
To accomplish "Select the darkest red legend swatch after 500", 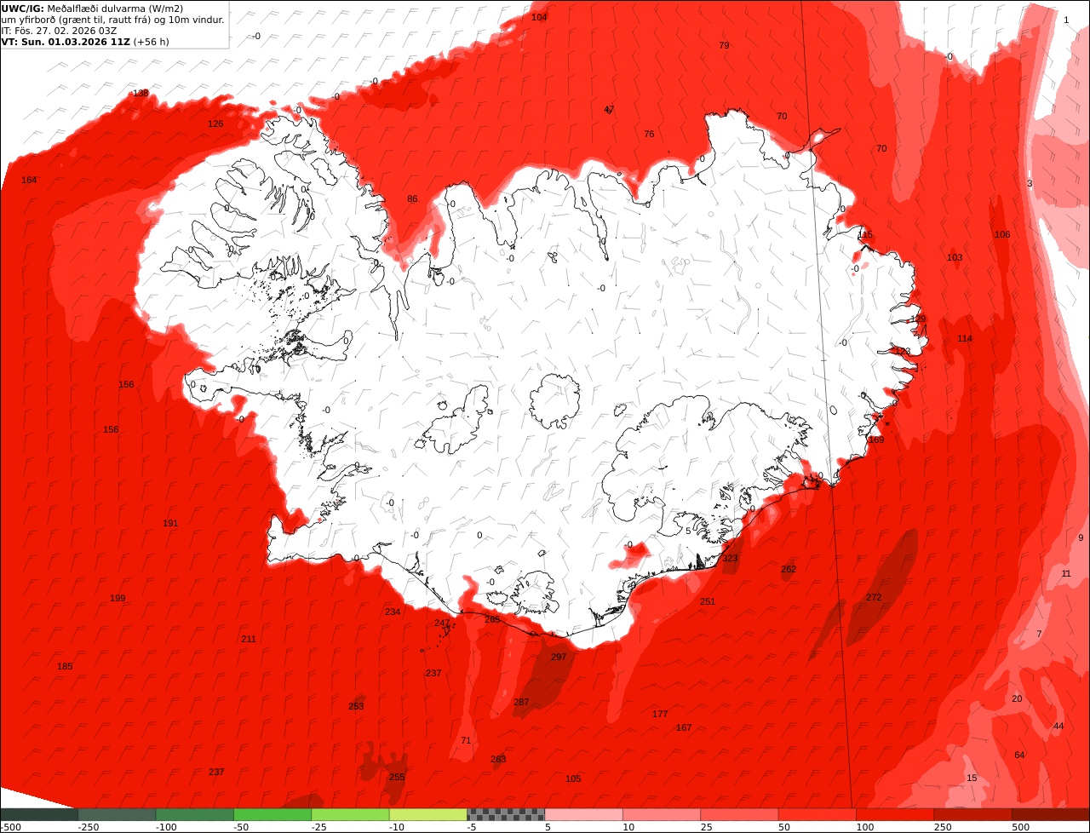I will [1051, 814].
